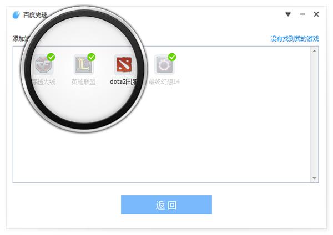
Task: Uncheck the green checkmark on Final Fantasy 14
Action: 172,57
